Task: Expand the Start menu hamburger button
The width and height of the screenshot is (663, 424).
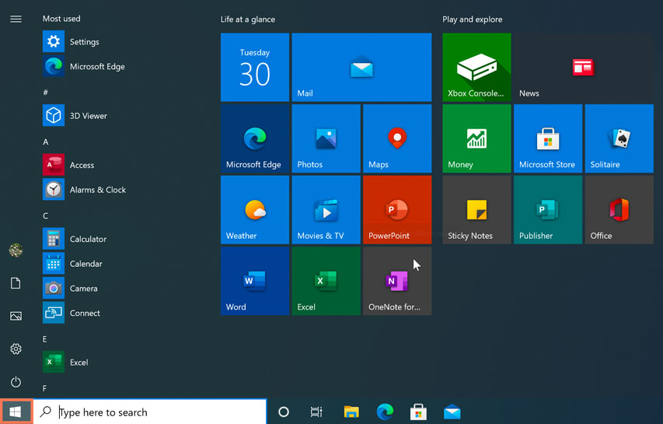Action: click(x=16, y=19)
